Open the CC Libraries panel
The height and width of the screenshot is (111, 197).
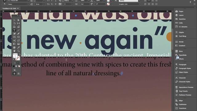[x=181, y=27]
